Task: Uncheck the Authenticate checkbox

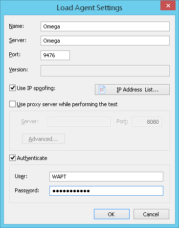Action: [x=12, y=158]
